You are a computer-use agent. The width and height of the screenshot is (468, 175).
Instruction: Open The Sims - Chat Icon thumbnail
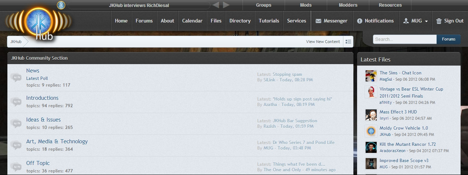tap(371, 76)
